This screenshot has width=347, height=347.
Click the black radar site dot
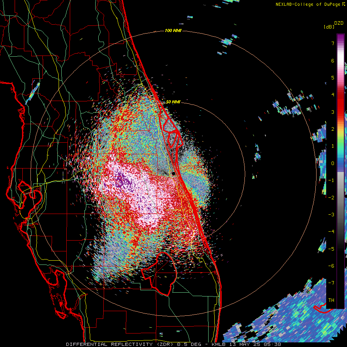click(173, 173)
